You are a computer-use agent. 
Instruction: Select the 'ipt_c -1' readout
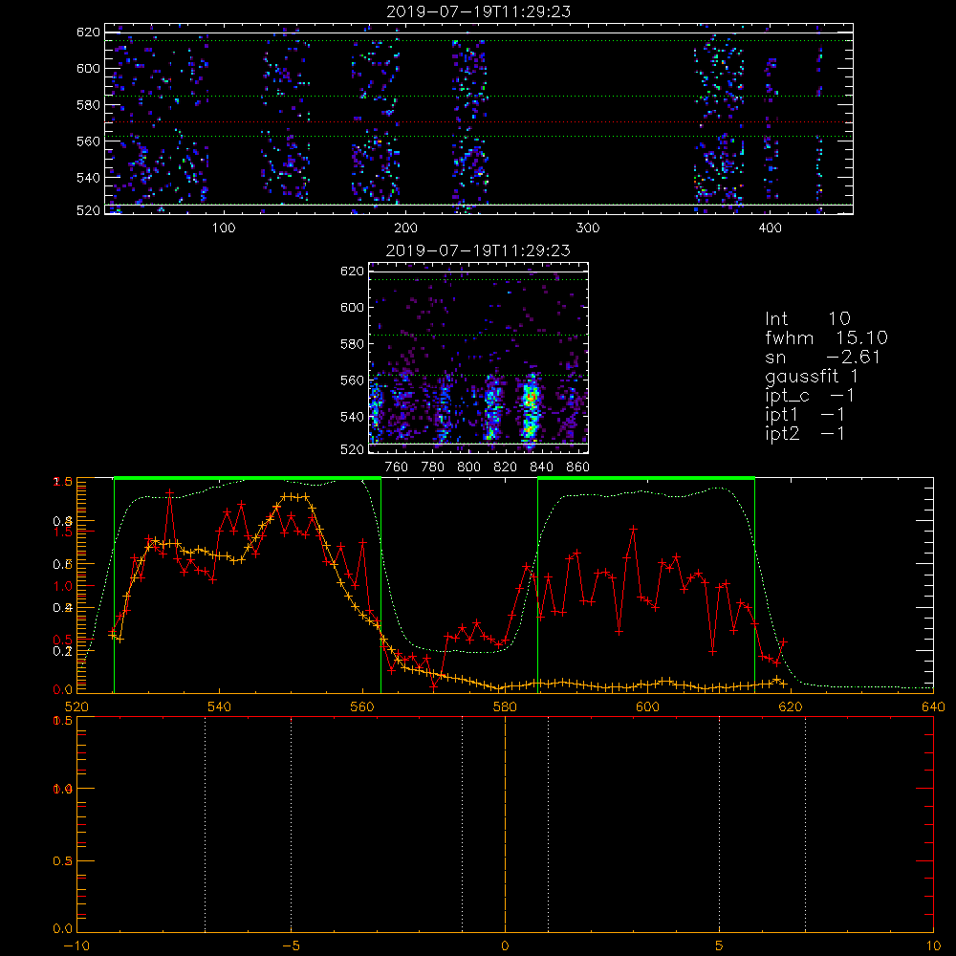click(810, 397)
